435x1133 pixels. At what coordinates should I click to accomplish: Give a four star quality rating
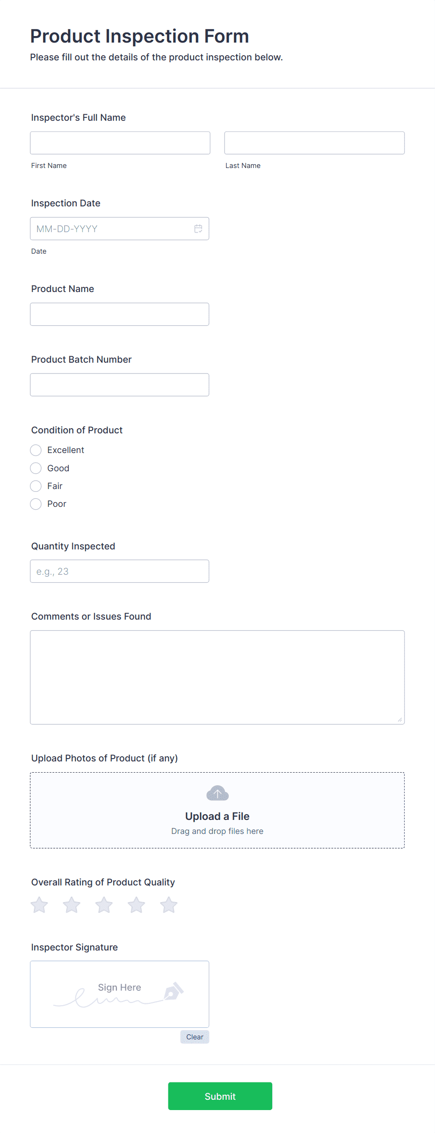[136, 905]
